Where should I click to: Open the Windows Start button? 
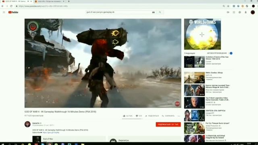(2, 144)
